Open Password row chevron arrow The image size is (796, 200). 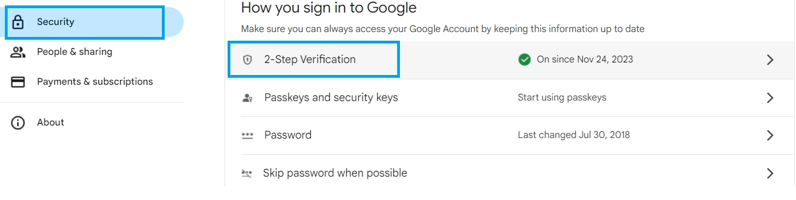tap(769, 135)
